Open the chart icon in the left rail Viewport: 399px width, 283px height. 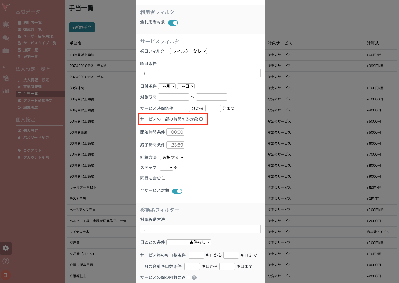(6, 91)
